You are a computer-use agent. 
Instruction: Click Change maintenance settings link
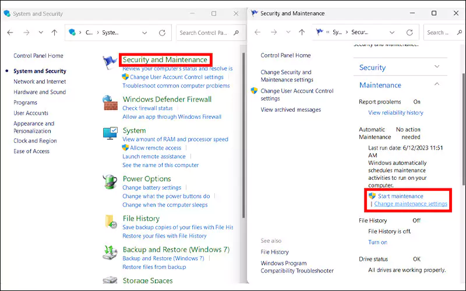(411, 204)
